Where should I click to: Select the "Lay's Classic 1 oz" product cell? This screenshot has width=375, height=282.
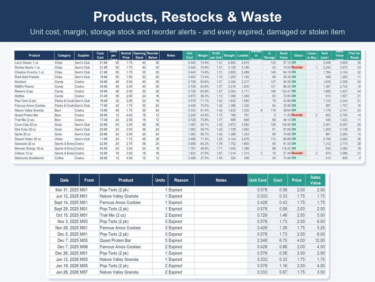click(x=34, y=63)
